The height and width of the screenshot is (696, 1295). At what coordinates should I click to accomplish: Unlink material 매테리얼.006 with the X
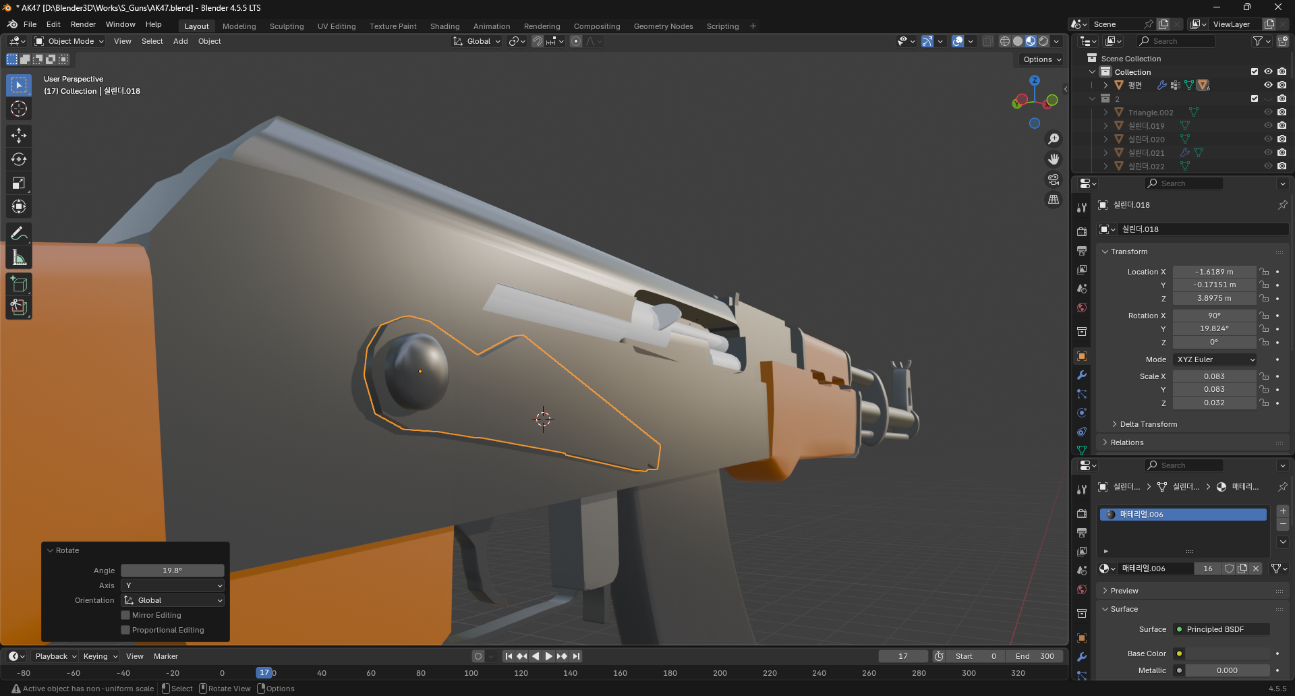coord(1256,569)
